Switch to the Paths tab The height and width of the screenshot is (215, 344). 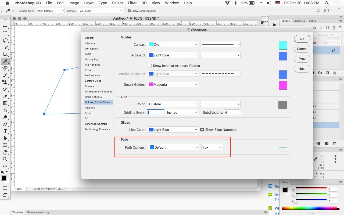(312, 21)
